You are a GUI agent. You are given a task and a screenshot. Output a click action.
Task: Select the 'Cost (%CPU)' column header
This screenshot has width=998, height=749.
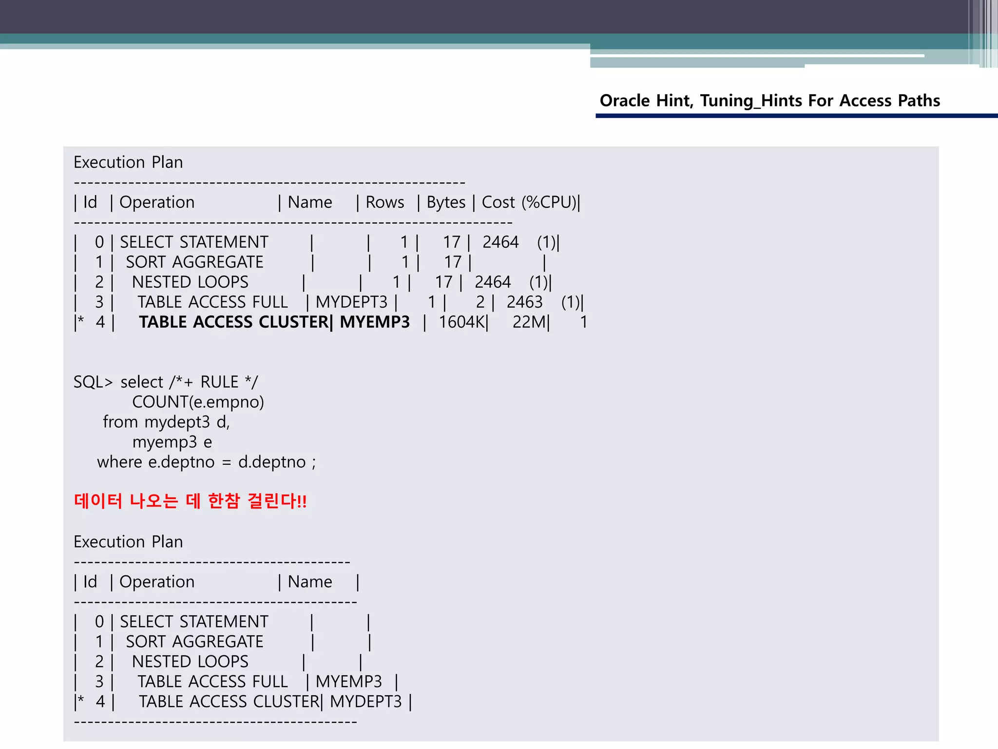pos(529,202)
